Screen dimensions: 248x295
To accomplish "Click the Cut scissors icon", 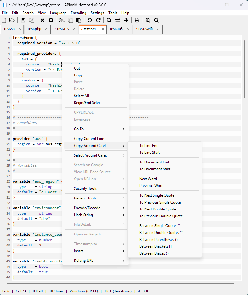I will [62, 20].
